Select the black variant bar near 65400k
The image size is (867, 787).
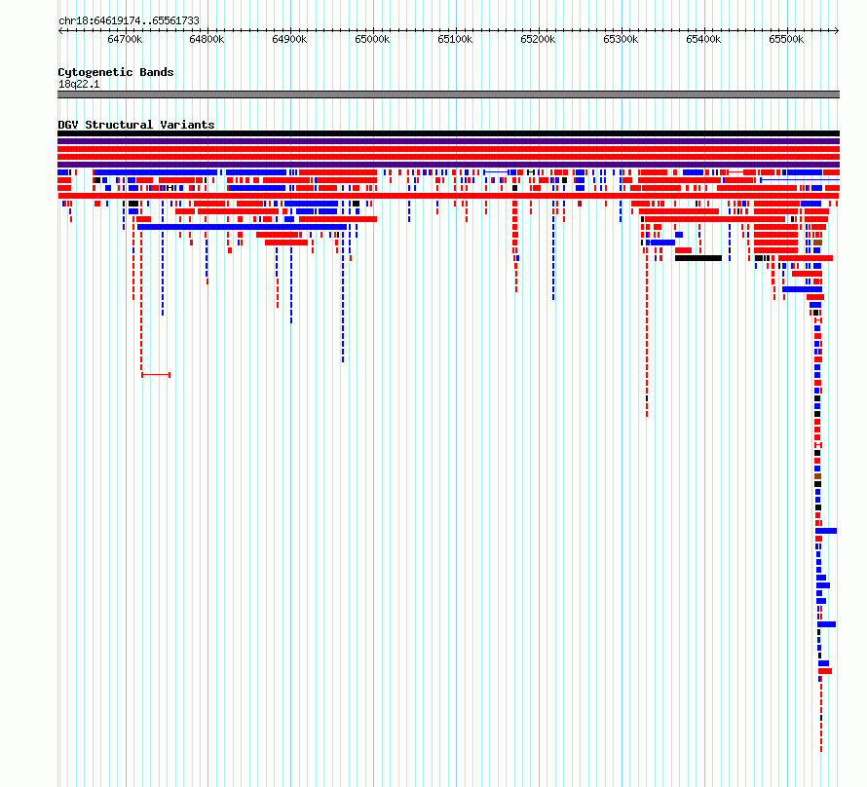(x=698, y=258)
